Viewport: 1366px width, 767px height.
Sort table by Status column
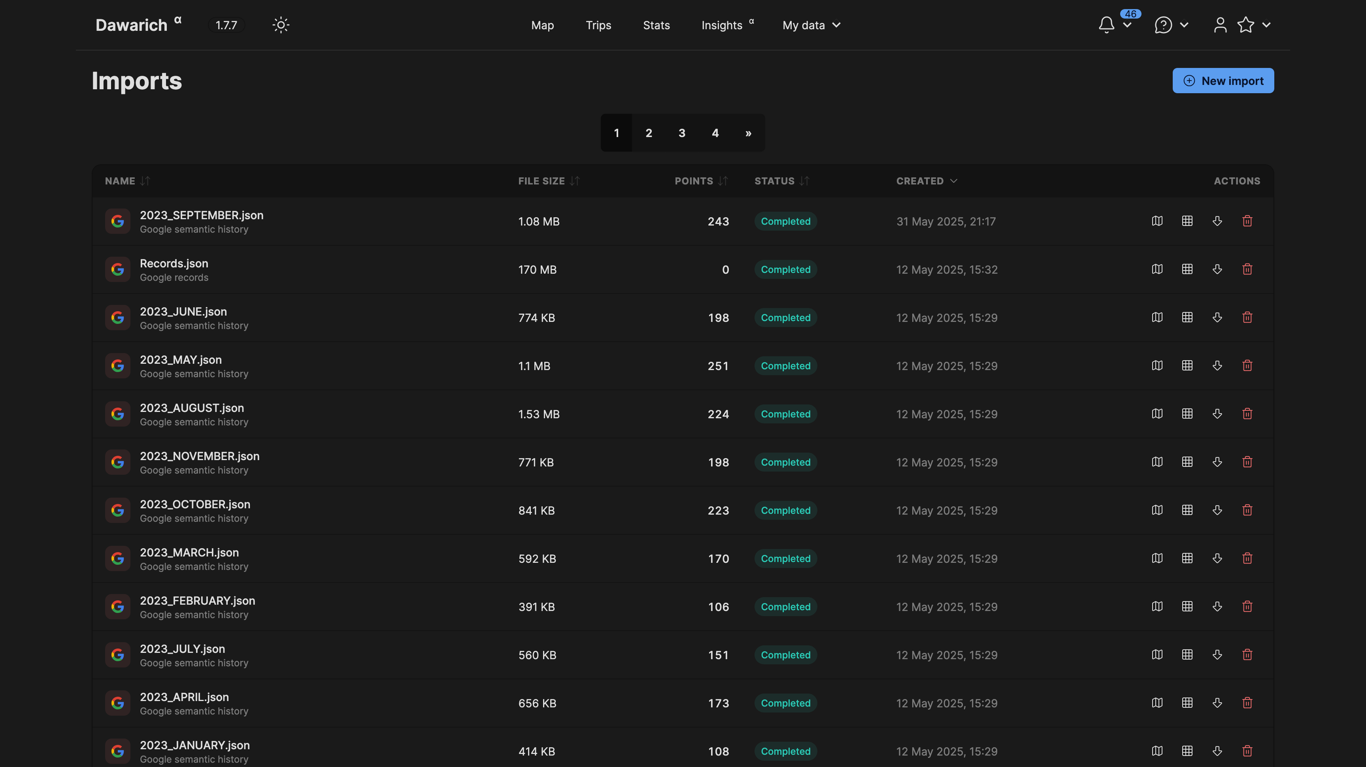pyautogui.click(x=782, y=181)
